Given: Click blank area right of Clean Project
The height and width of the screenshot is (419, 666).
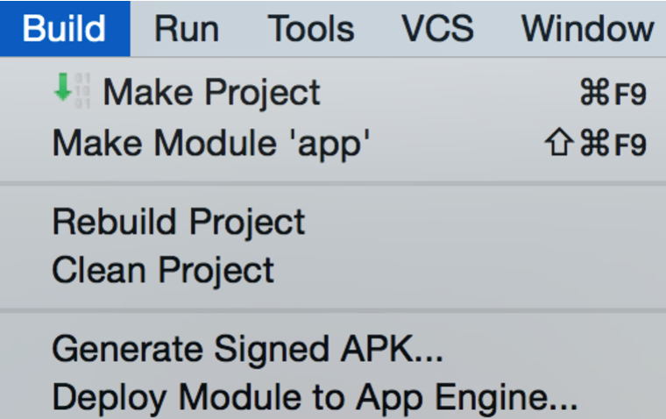Looking at the screenshot, I should pyautogui.click(x=467, y=270).
